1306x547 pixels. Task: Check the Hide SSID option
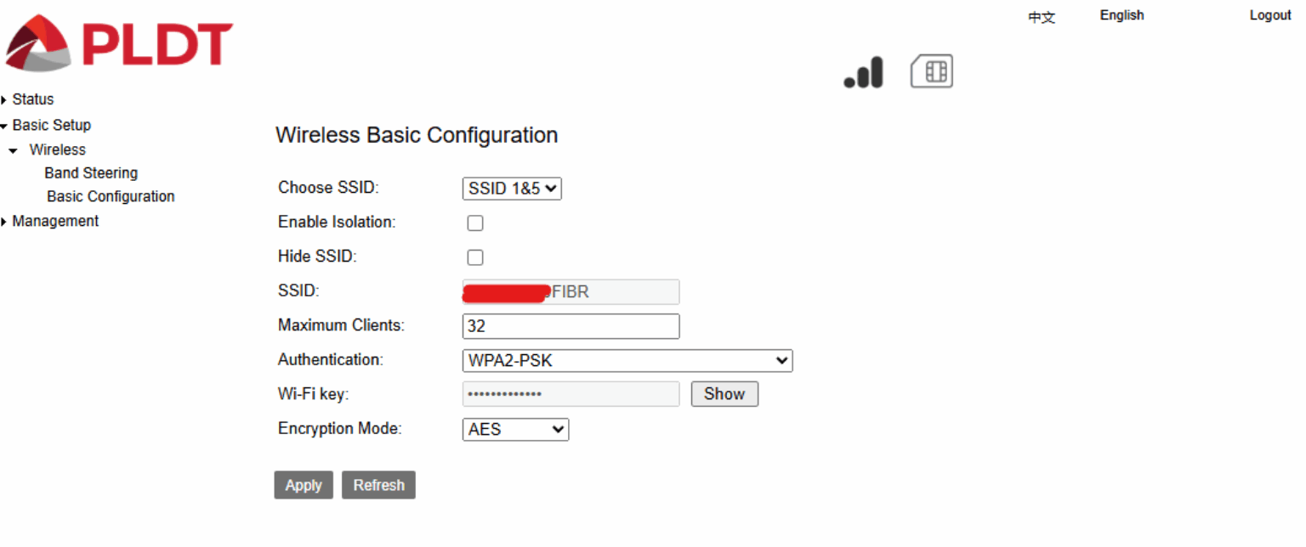point(474,257)
